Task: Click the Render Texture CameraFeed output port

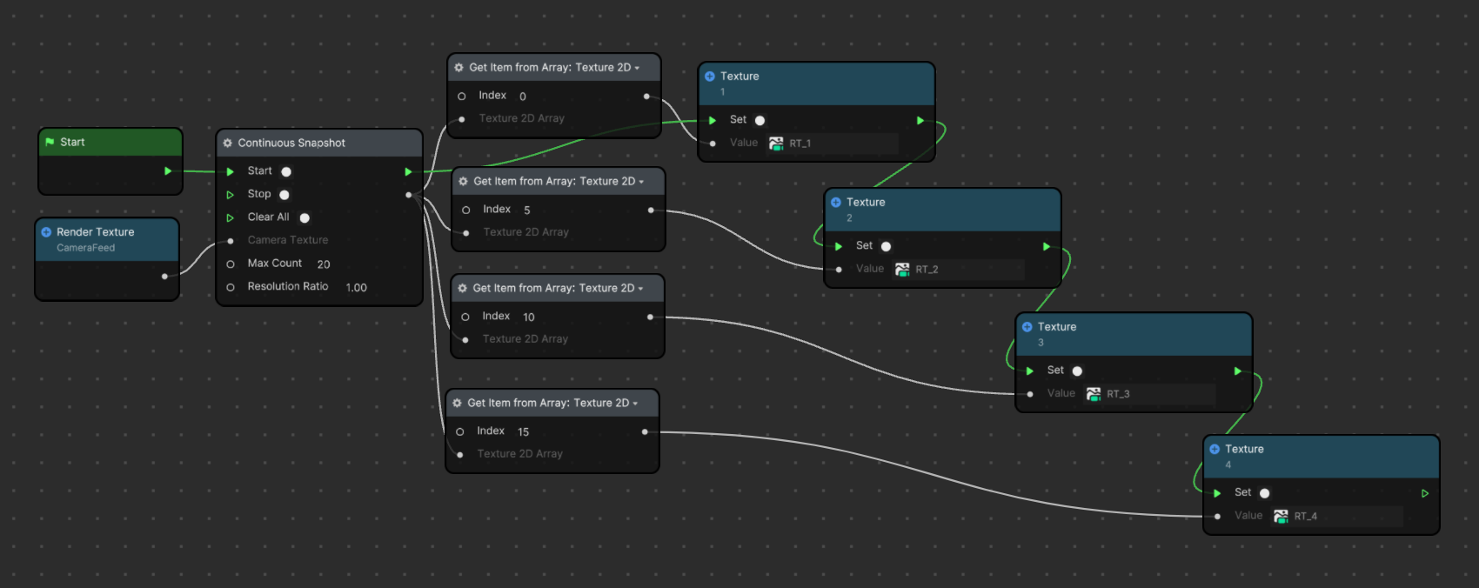Action: click(x=164, y=277)
